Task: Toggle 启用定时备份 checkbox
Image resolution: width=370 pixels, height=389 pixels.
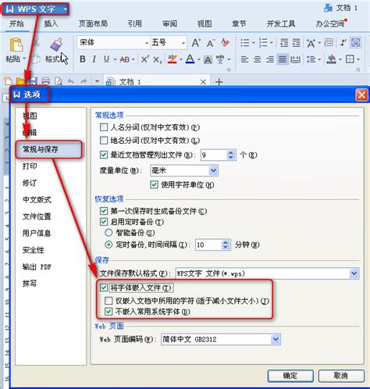Action: 104,222
